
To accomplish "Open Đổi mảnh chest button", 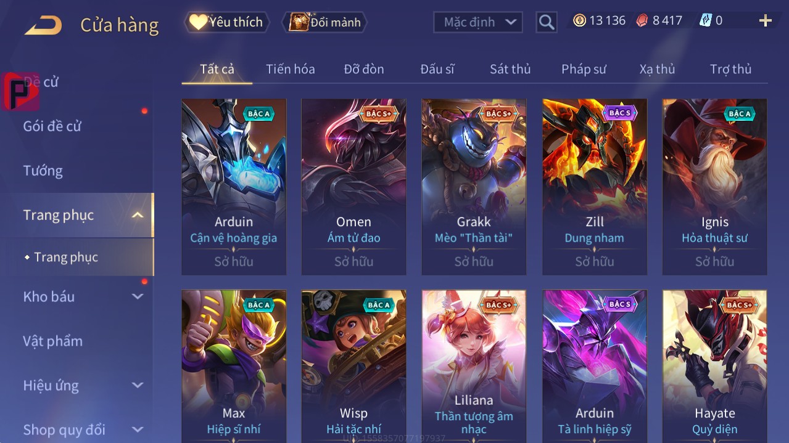I will [x=324, y=22].
